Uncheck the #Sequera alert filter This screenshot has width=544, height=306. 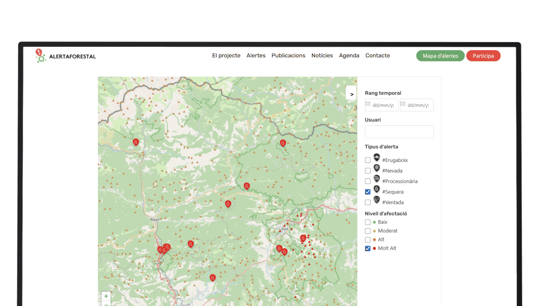368,192
